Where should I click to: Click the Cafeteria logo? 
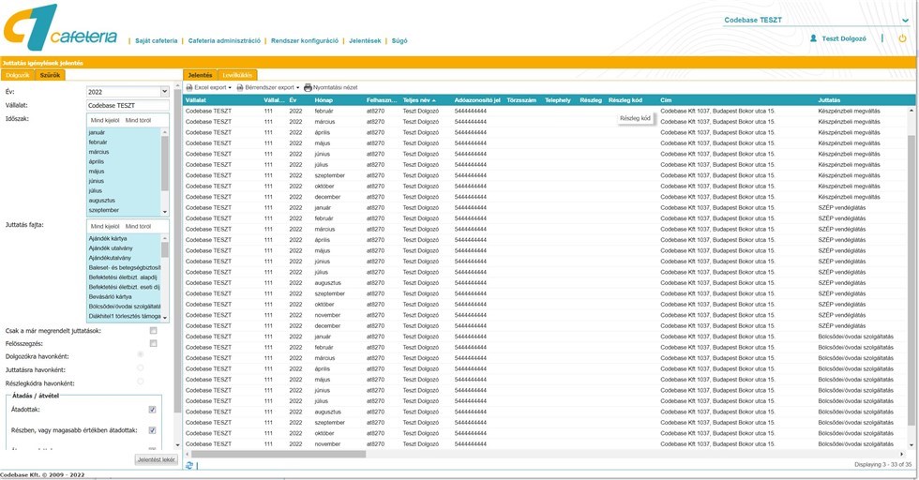tap(60, 28)
